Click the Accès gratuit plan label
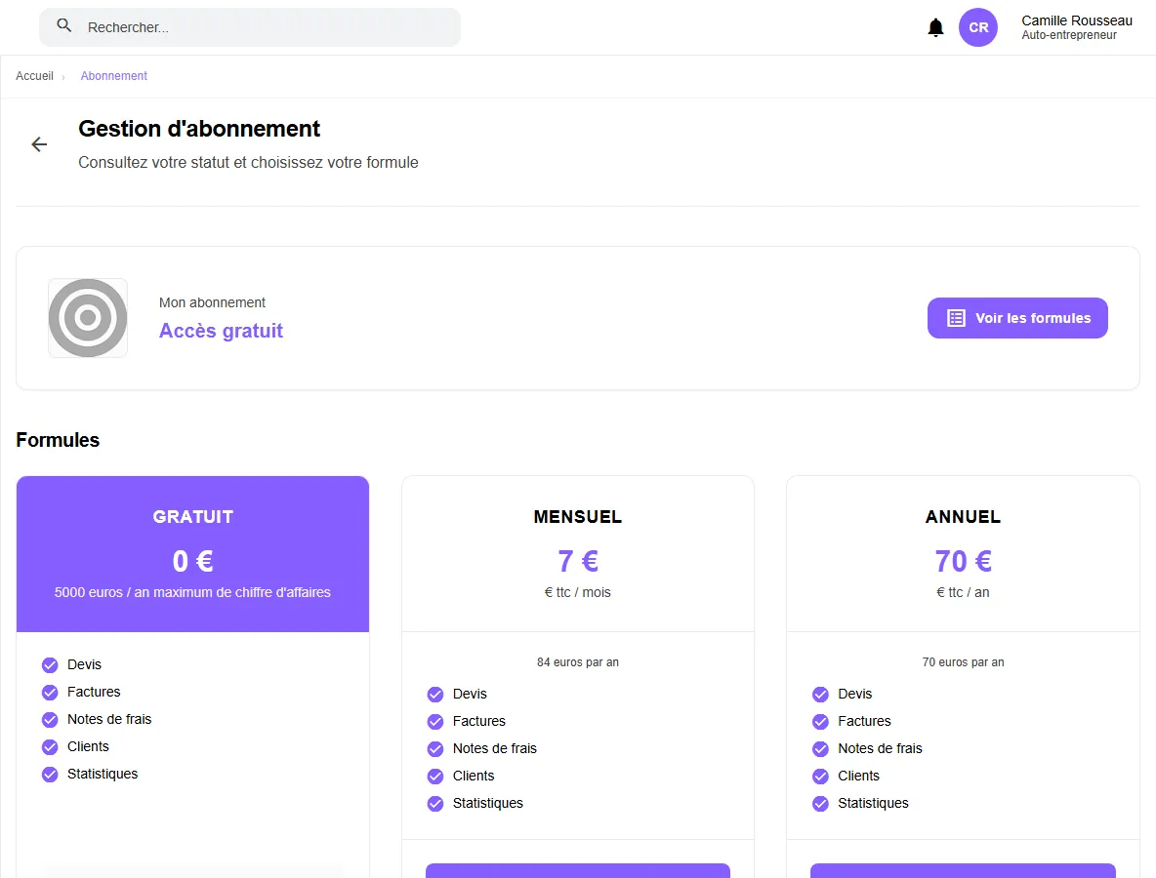This screenshot has height=878, width=1156. click(222, 331)
